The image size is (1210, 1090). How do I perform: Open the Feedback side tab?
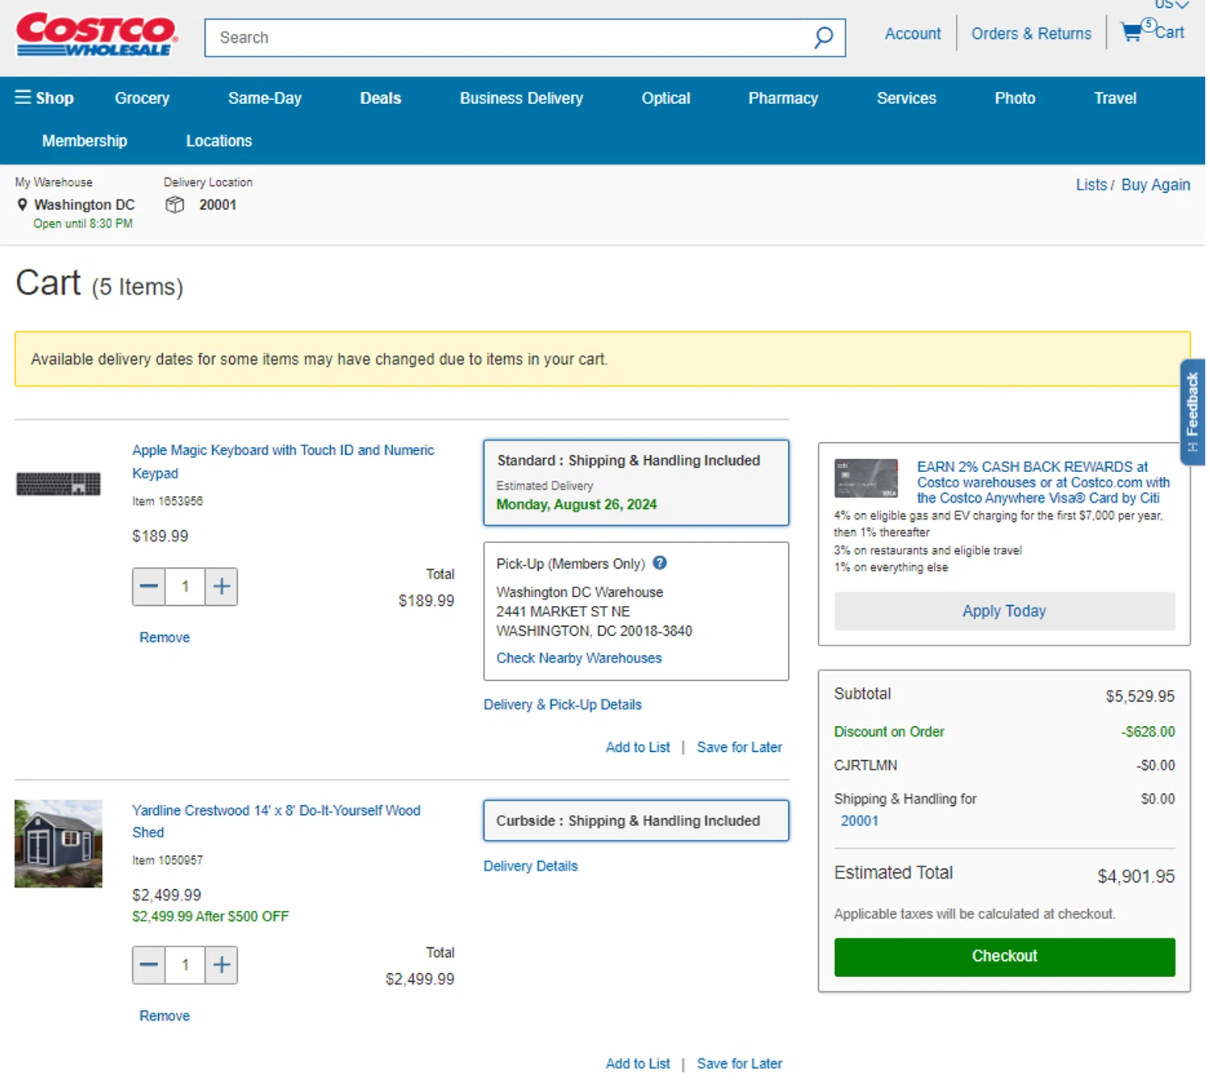tap(1192, 411)
